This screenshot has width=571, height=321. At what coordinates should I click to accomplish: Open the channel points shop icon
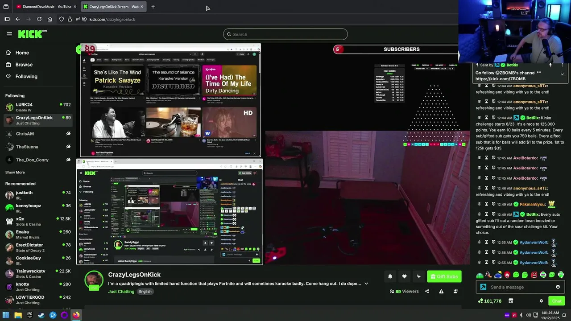tap(511, 301)
